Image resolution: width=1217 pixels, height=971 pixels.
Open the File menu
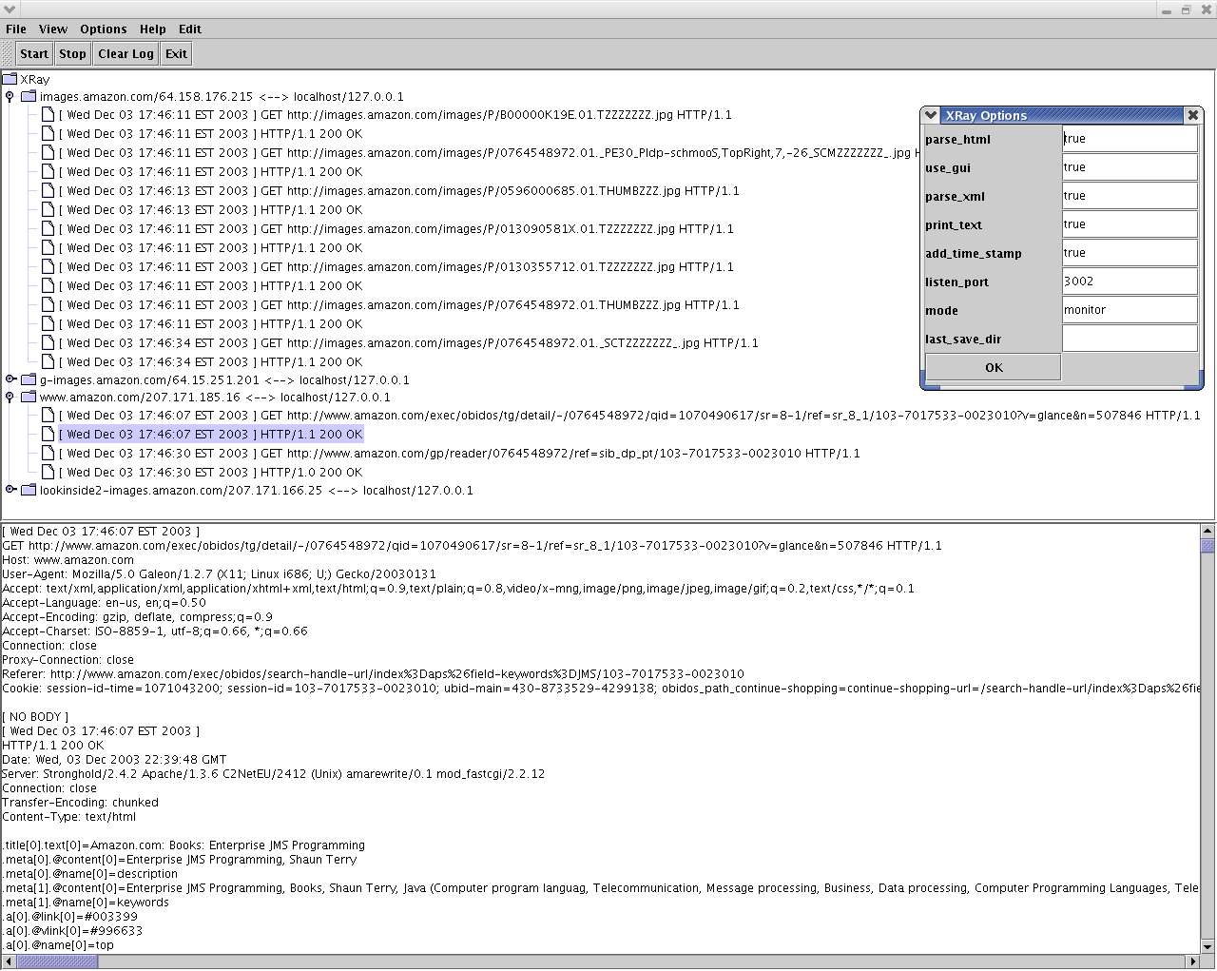(x=16, y=29)
